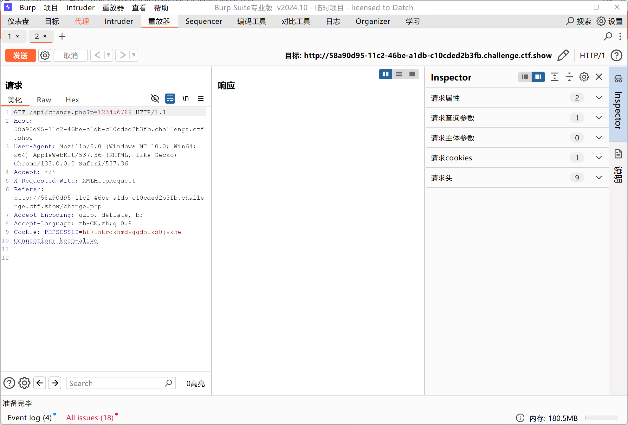Click the new Repeater tab plus icon

tap(62, 36)
